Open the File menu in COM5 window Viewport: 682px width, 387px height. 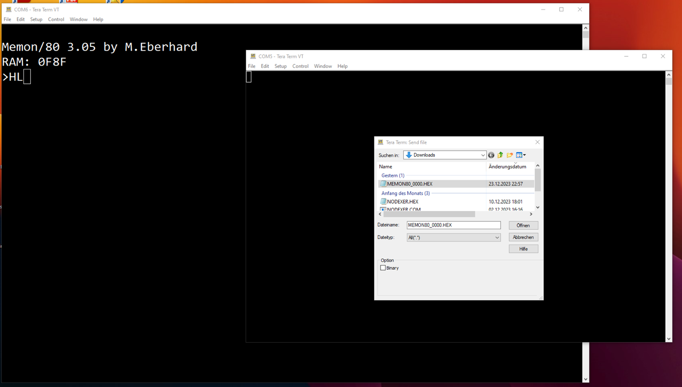[x=251, y=66]
